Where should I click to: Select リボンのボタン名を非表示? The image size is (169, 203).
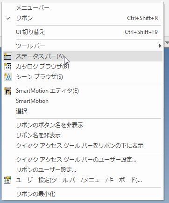pyautogui.click(x=83, y=125)
